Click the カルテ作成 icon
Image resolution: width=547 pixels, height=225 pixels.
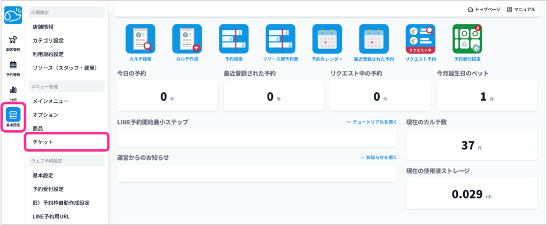187,39
